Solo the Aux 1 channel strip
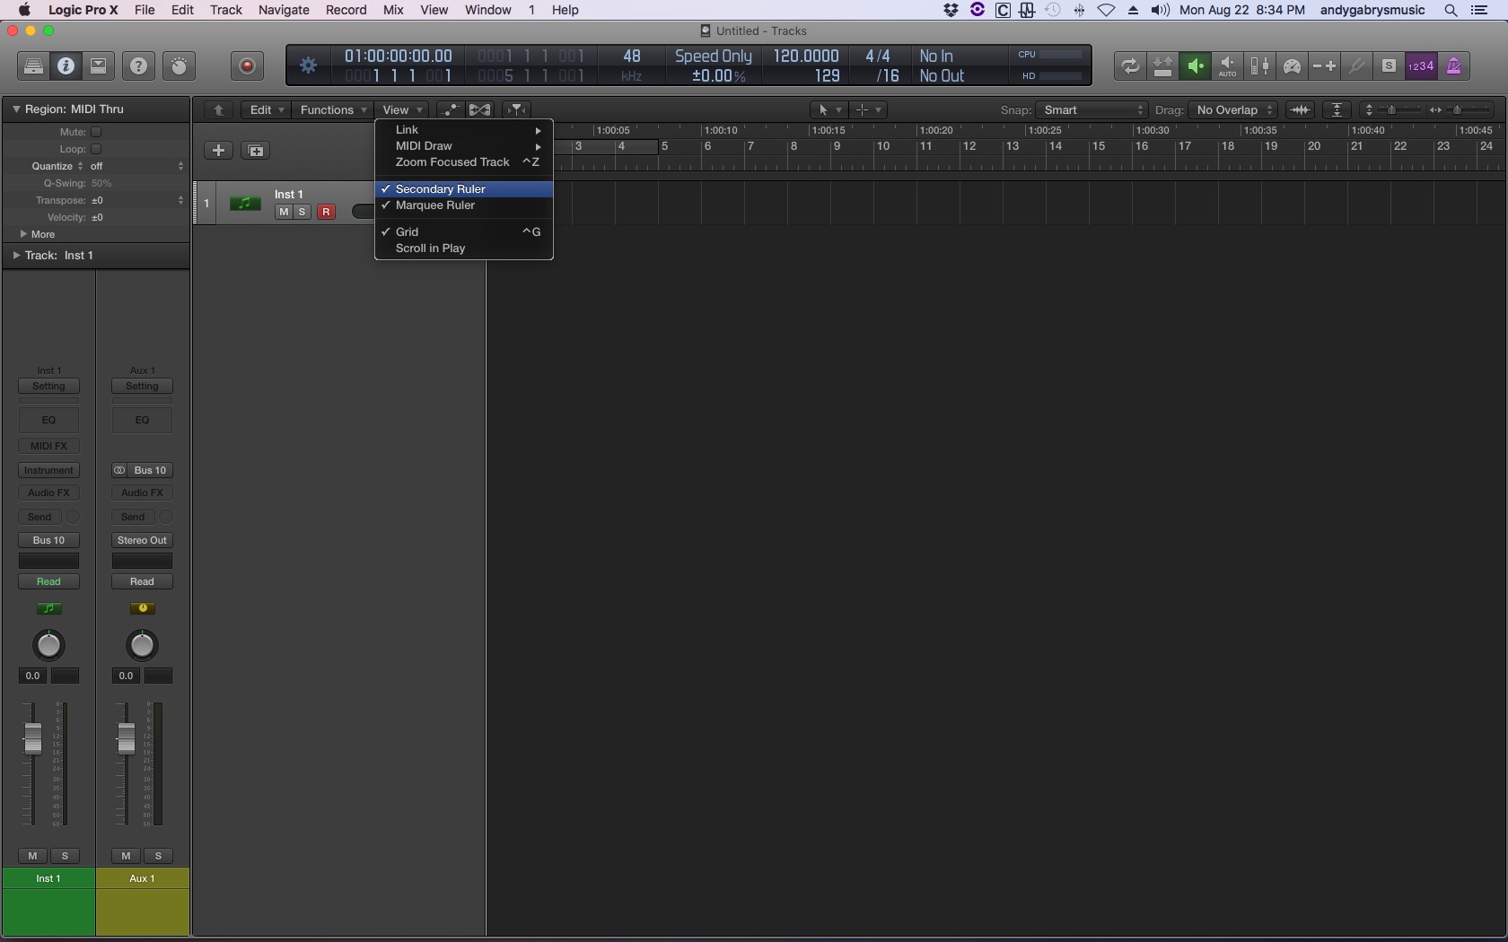 (158, 856)
